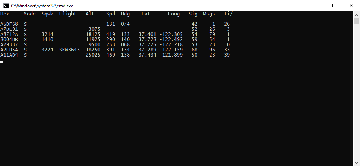Click squawk code 3214
Image resolution: width=360 pixels, height=166 pixels.
[47, 35]
